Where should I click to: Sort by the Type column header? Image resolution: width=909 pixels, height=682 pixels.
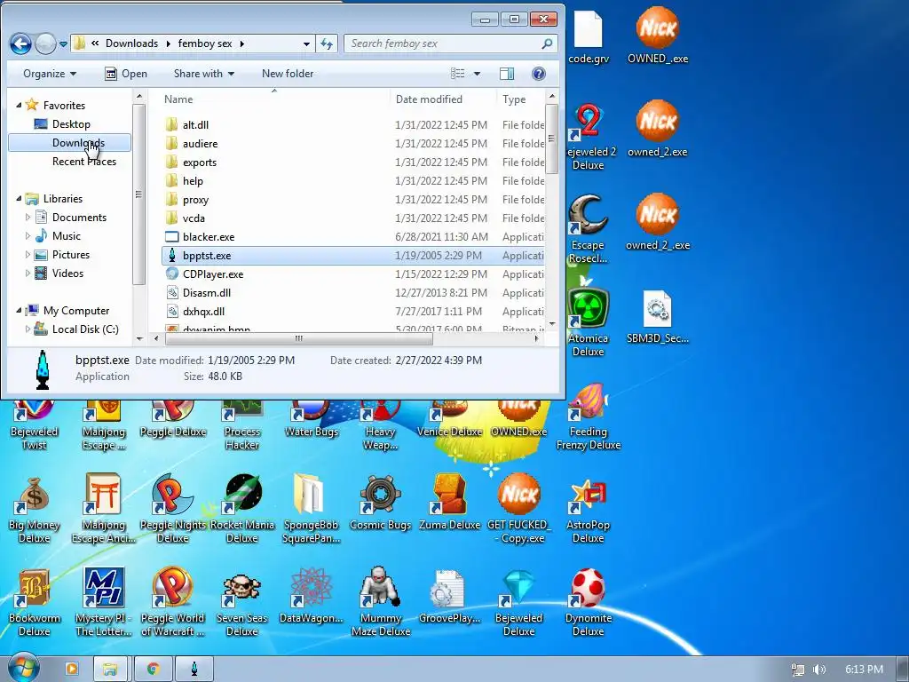point(520,99)
